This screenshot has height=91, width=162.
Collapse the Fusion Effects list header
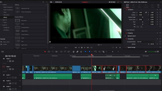46,17
